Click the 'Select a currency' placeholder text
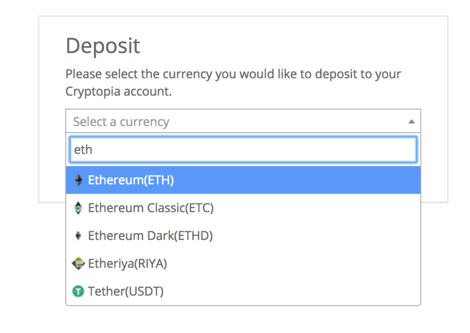The width and height of the screenshot is (470, 333). coord(121,122)
